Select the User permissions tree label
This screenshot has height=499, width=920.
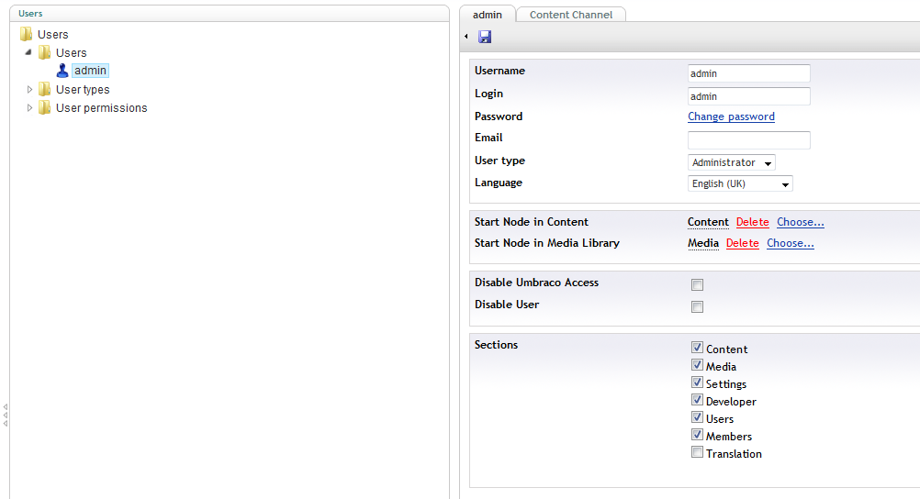tap(102, 108)
